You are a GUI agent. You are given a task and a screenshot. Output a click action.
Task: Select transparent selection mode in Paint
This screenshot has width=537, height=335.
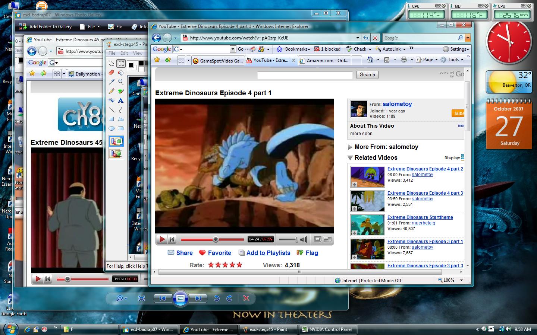point(116,153)
